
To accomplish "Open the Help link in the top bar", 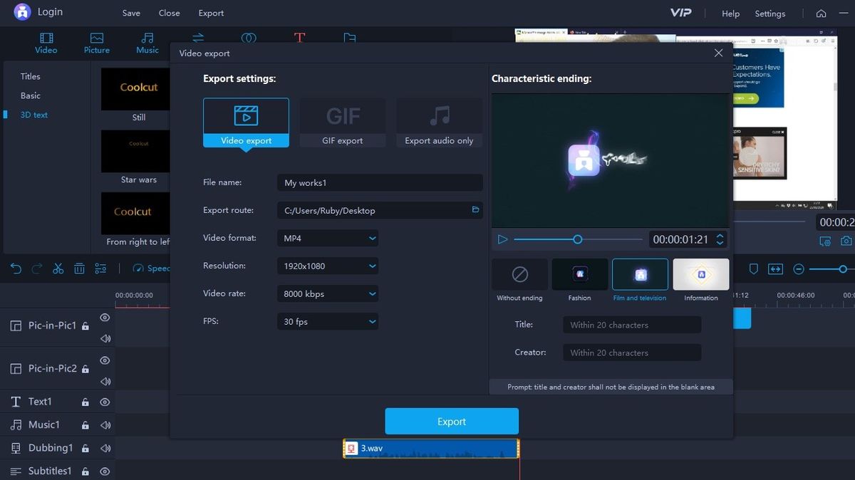I will [x=730, y=14].
